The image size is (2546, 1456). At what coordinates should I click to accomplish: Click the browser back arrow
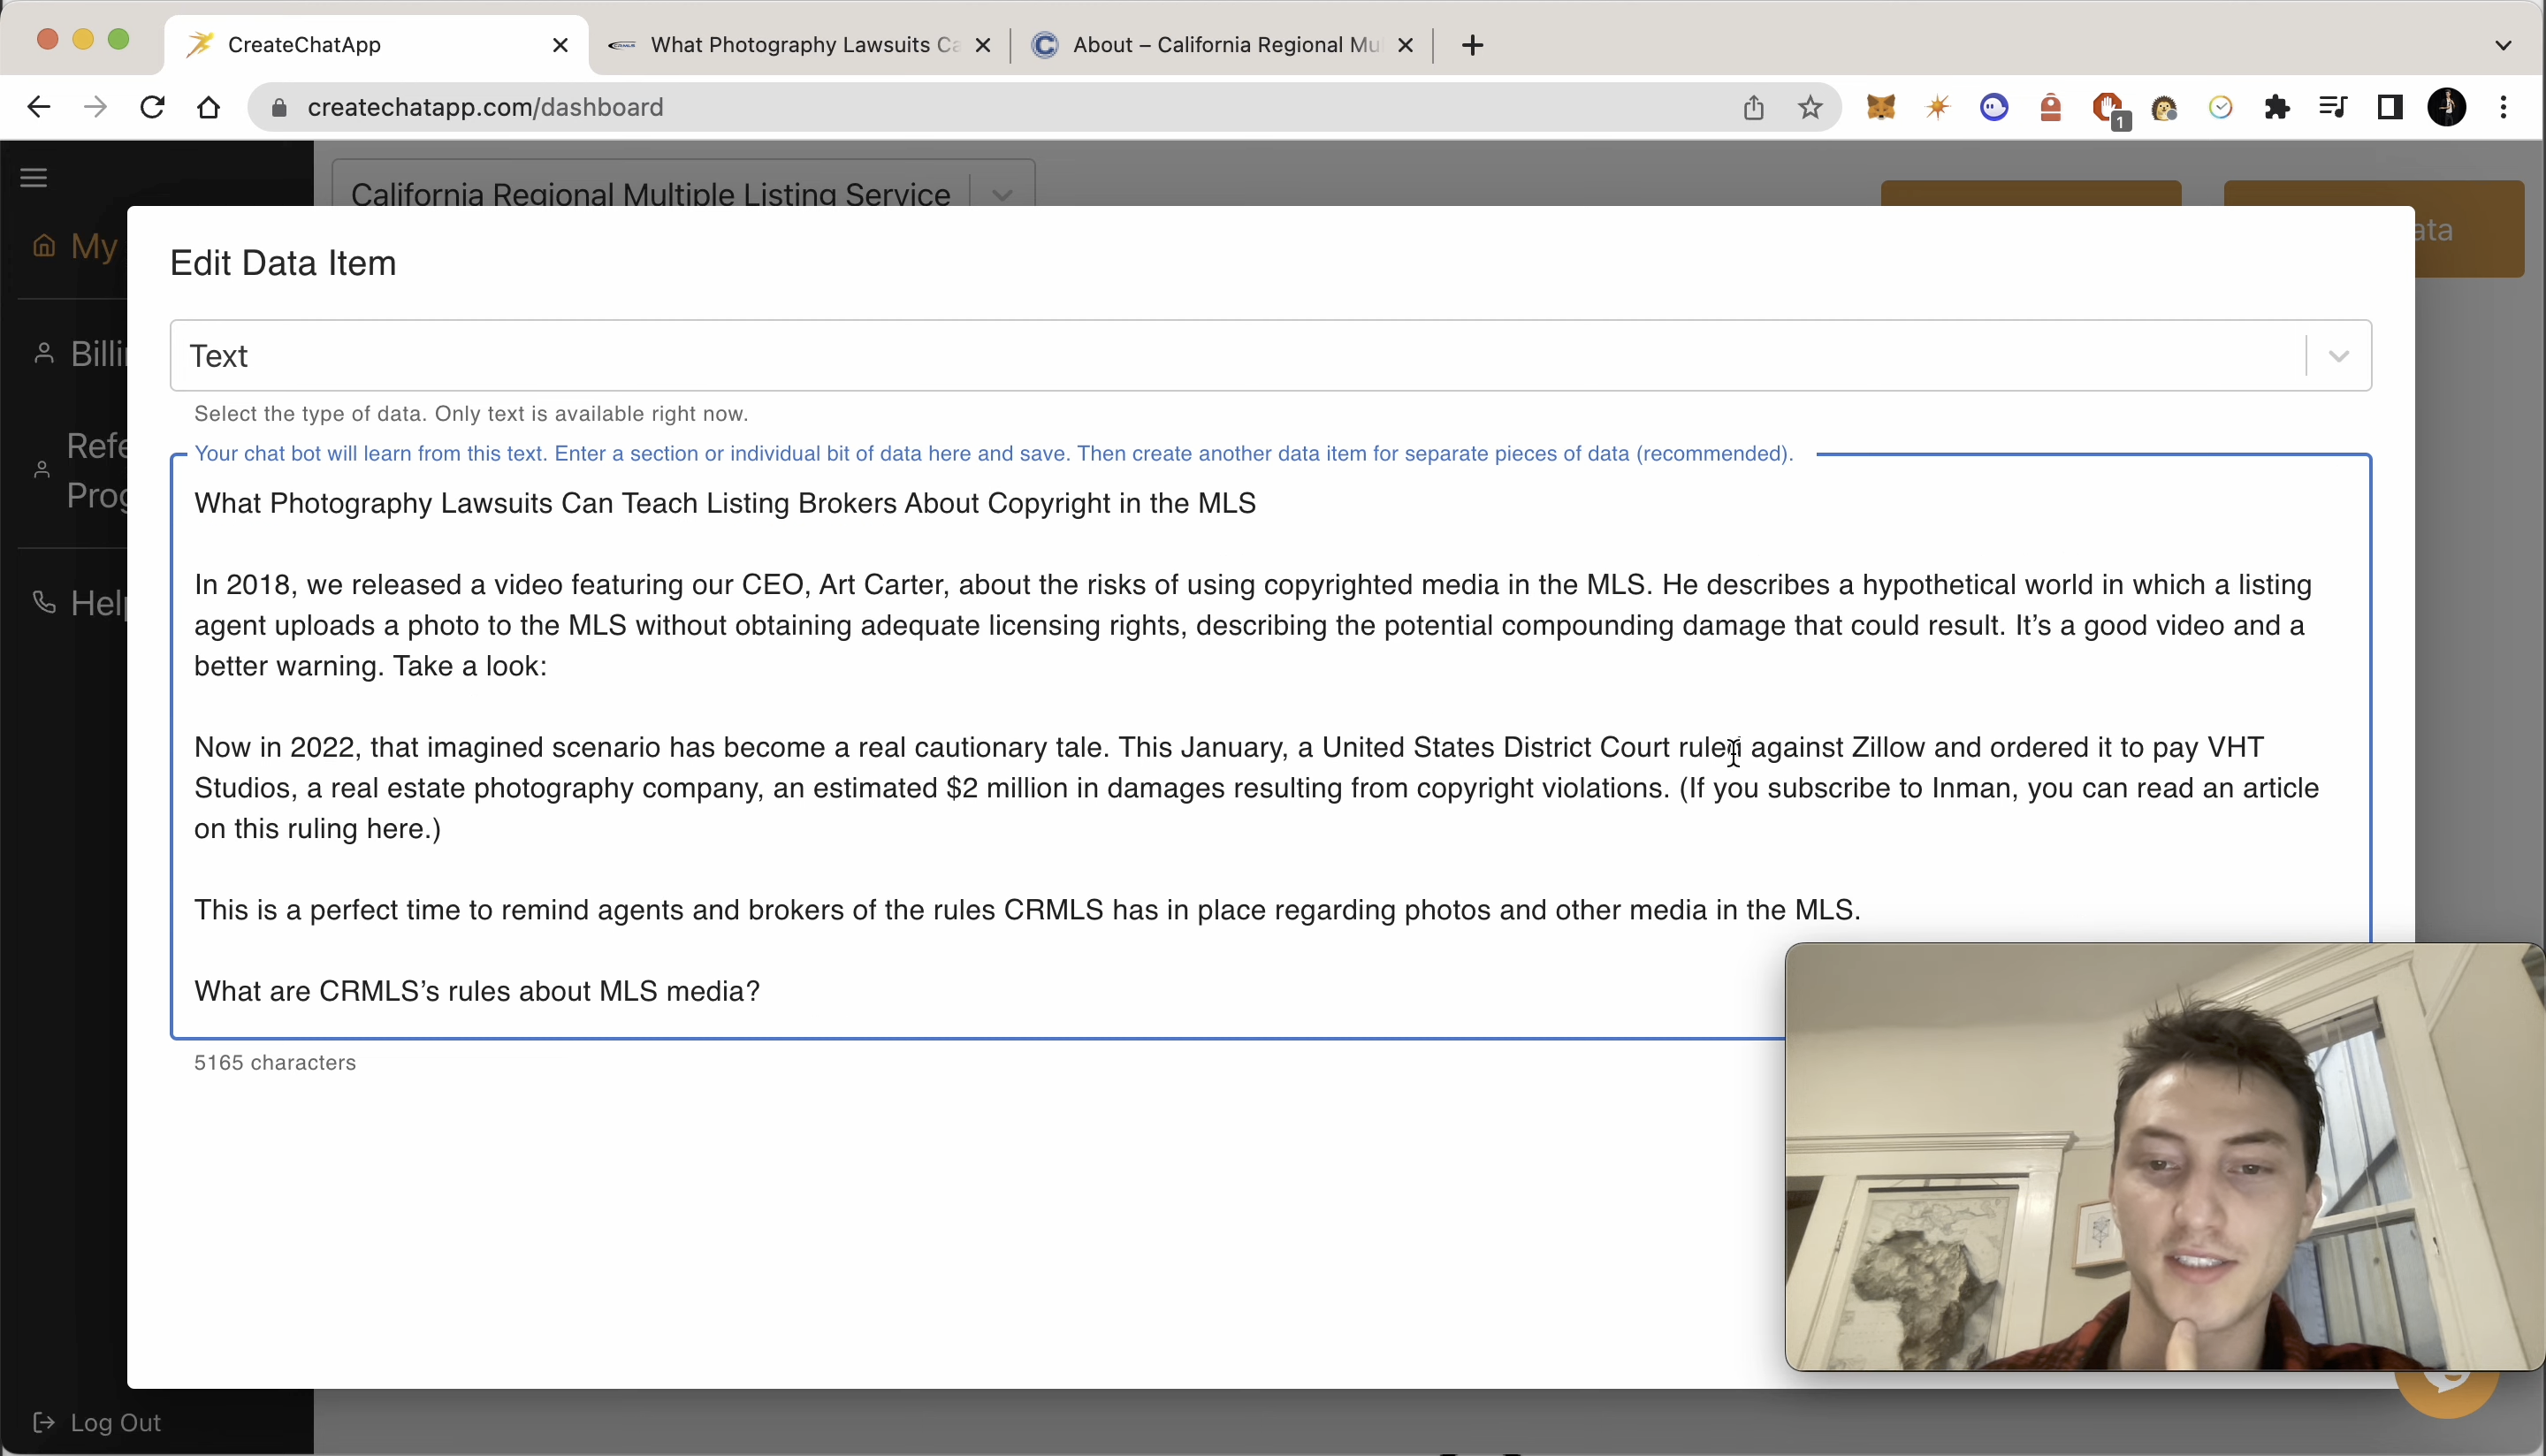click(38, 107)
